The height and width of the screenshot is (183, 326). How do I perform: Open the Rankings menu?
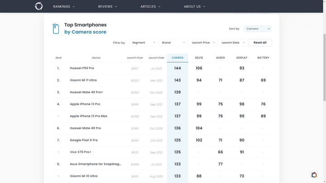[x=64, y=6]
